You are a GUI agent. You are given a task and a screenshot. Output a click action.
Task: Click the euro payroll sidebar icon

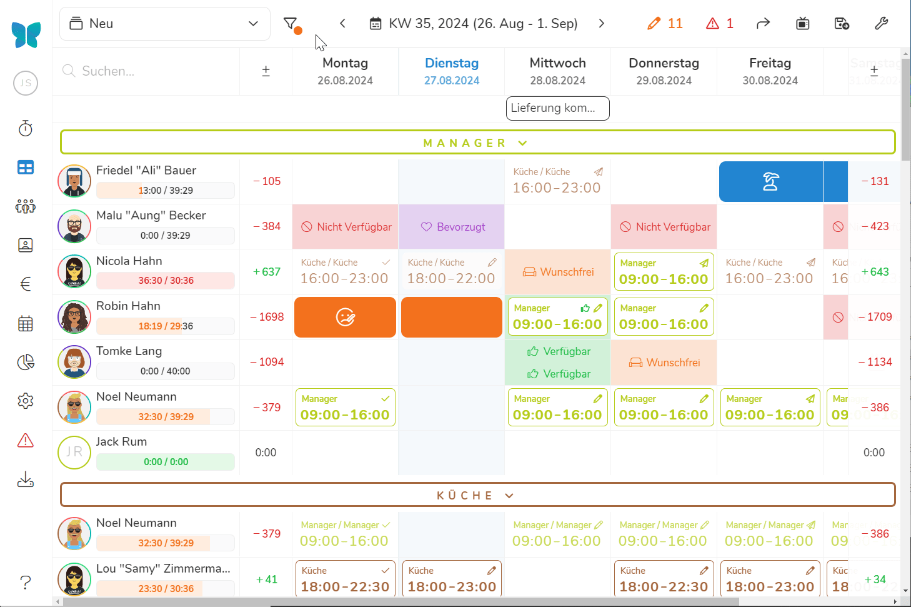coord(26,284)
